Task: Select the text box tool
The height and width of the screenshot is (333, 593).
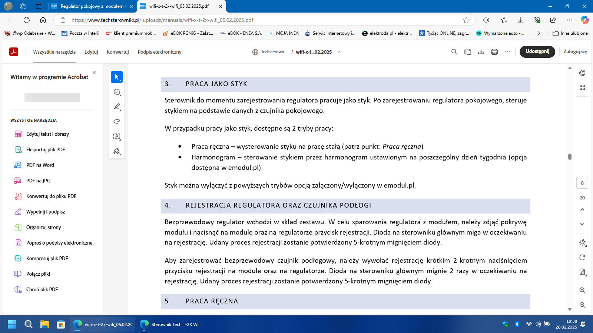Action: pos(117,136)
